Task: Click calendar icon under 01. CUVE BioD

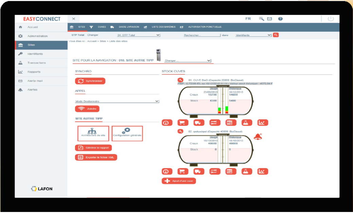Action: tap(231, 123)
